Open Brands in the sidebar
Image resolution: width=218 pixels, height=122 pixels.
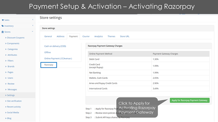(11, 66)
